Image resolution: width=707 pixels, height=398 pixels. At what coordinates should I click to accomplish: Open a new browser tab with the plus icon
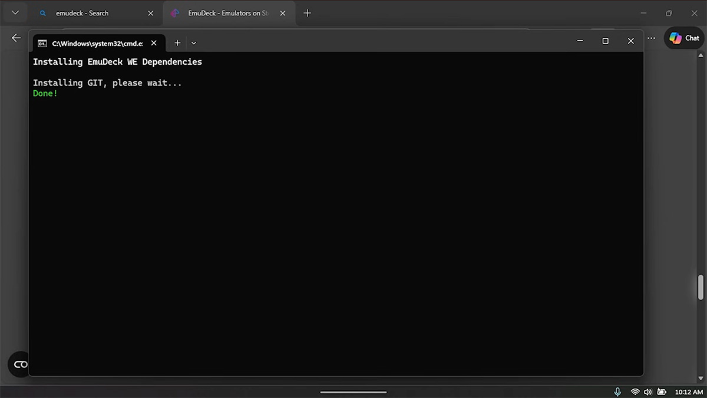307,12
